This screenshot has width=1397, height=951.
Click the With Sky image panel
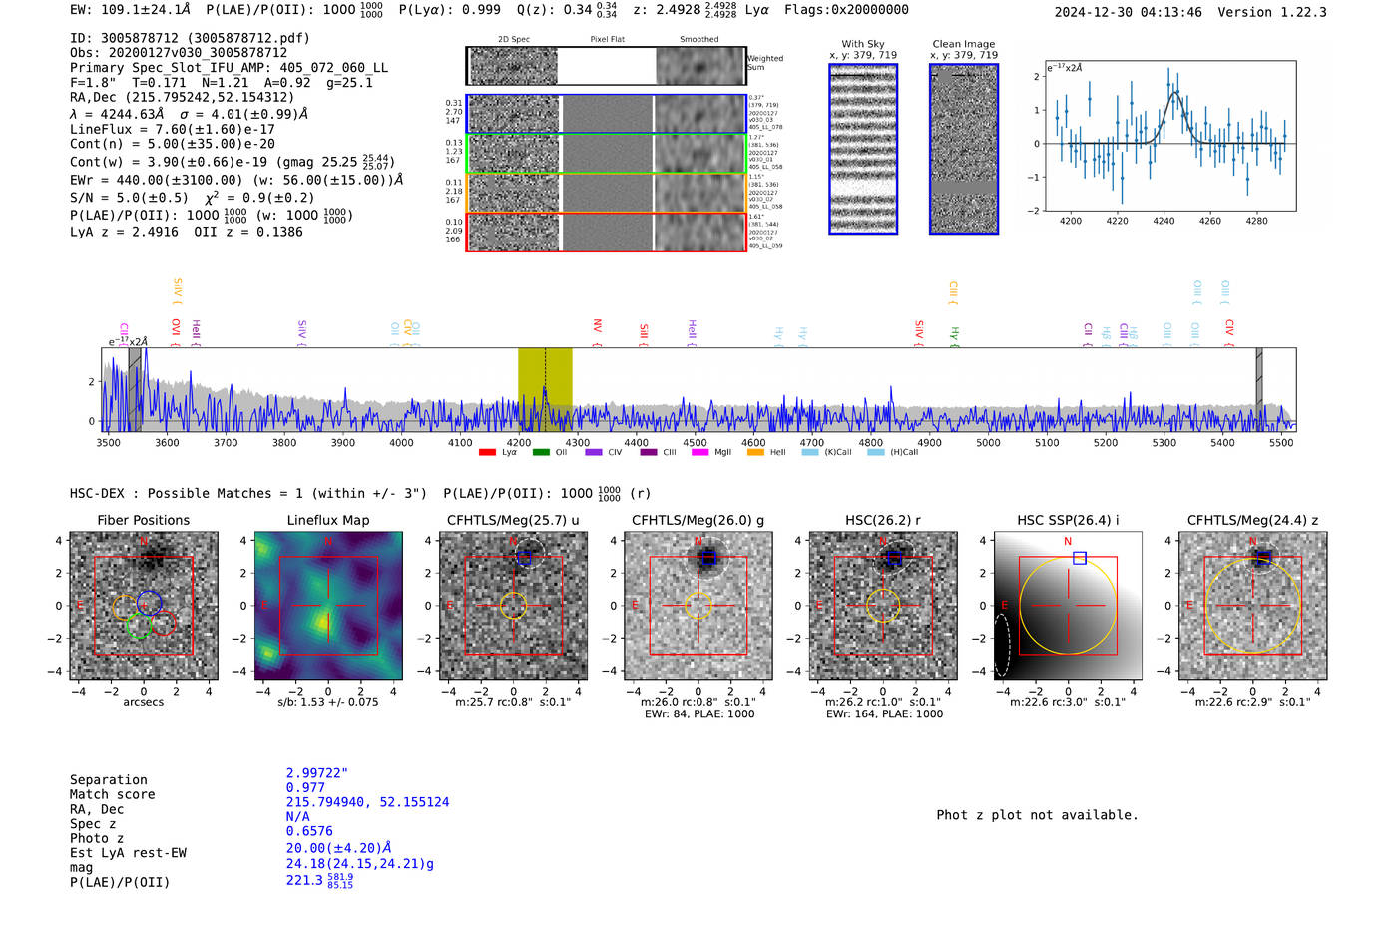pos(863,149)
